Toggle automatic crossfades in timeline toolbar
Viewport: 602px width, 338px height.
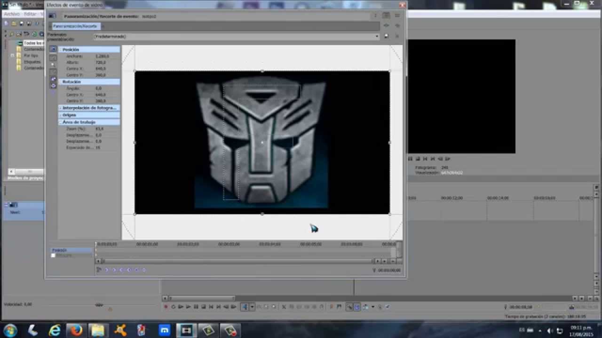(357, 307)
